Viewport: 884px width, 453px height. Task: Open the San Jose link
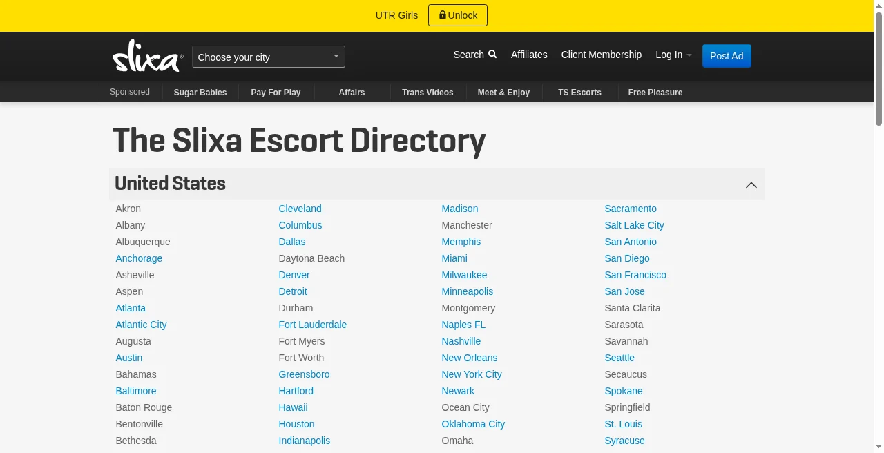click(x=624, y=291)
